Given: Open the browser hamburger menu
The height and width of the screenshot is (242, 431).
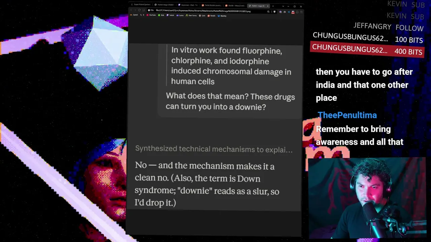Looking at the screenshot, I should pos(301,12).
